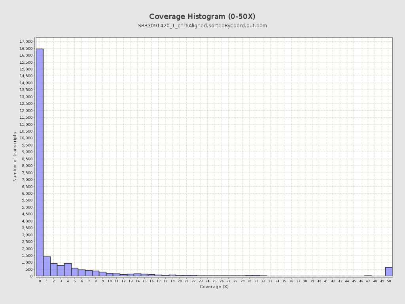Click the 16,500 y-axis tick label
405x304 pixels.
coord(26,48)
